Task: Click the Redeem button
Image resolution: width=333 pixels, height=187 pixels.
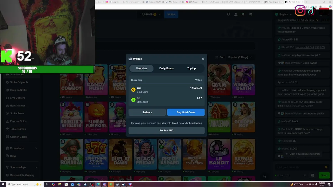Action: 147,112
